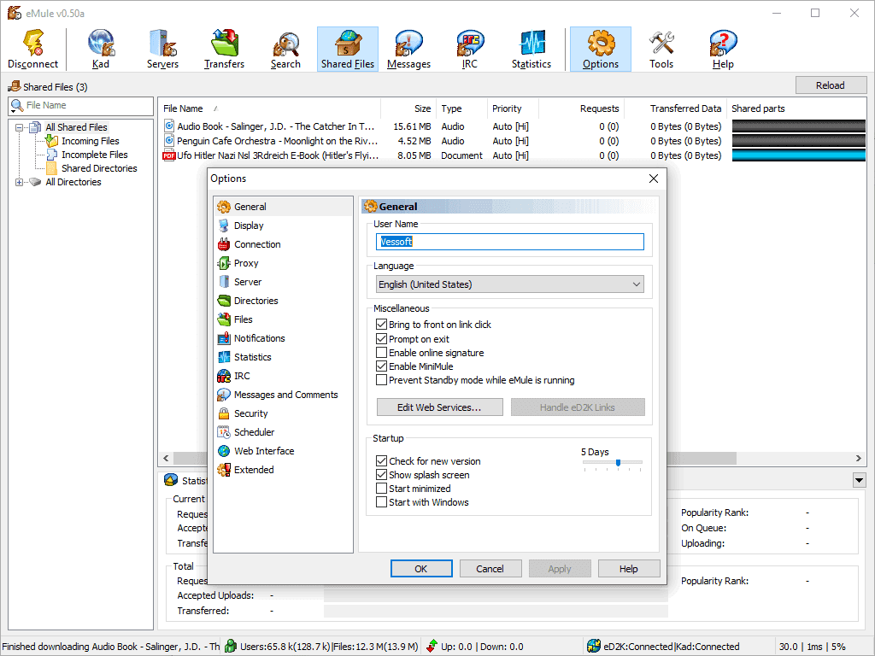Open the Tools toolbar menu
Image resolution: width=875 pixels, height=656 pixels.
[661, 49]
